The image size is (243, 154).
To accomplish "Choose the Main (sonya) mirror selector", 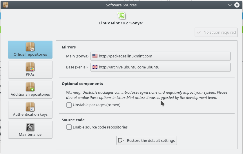I will tap(160, 56).
